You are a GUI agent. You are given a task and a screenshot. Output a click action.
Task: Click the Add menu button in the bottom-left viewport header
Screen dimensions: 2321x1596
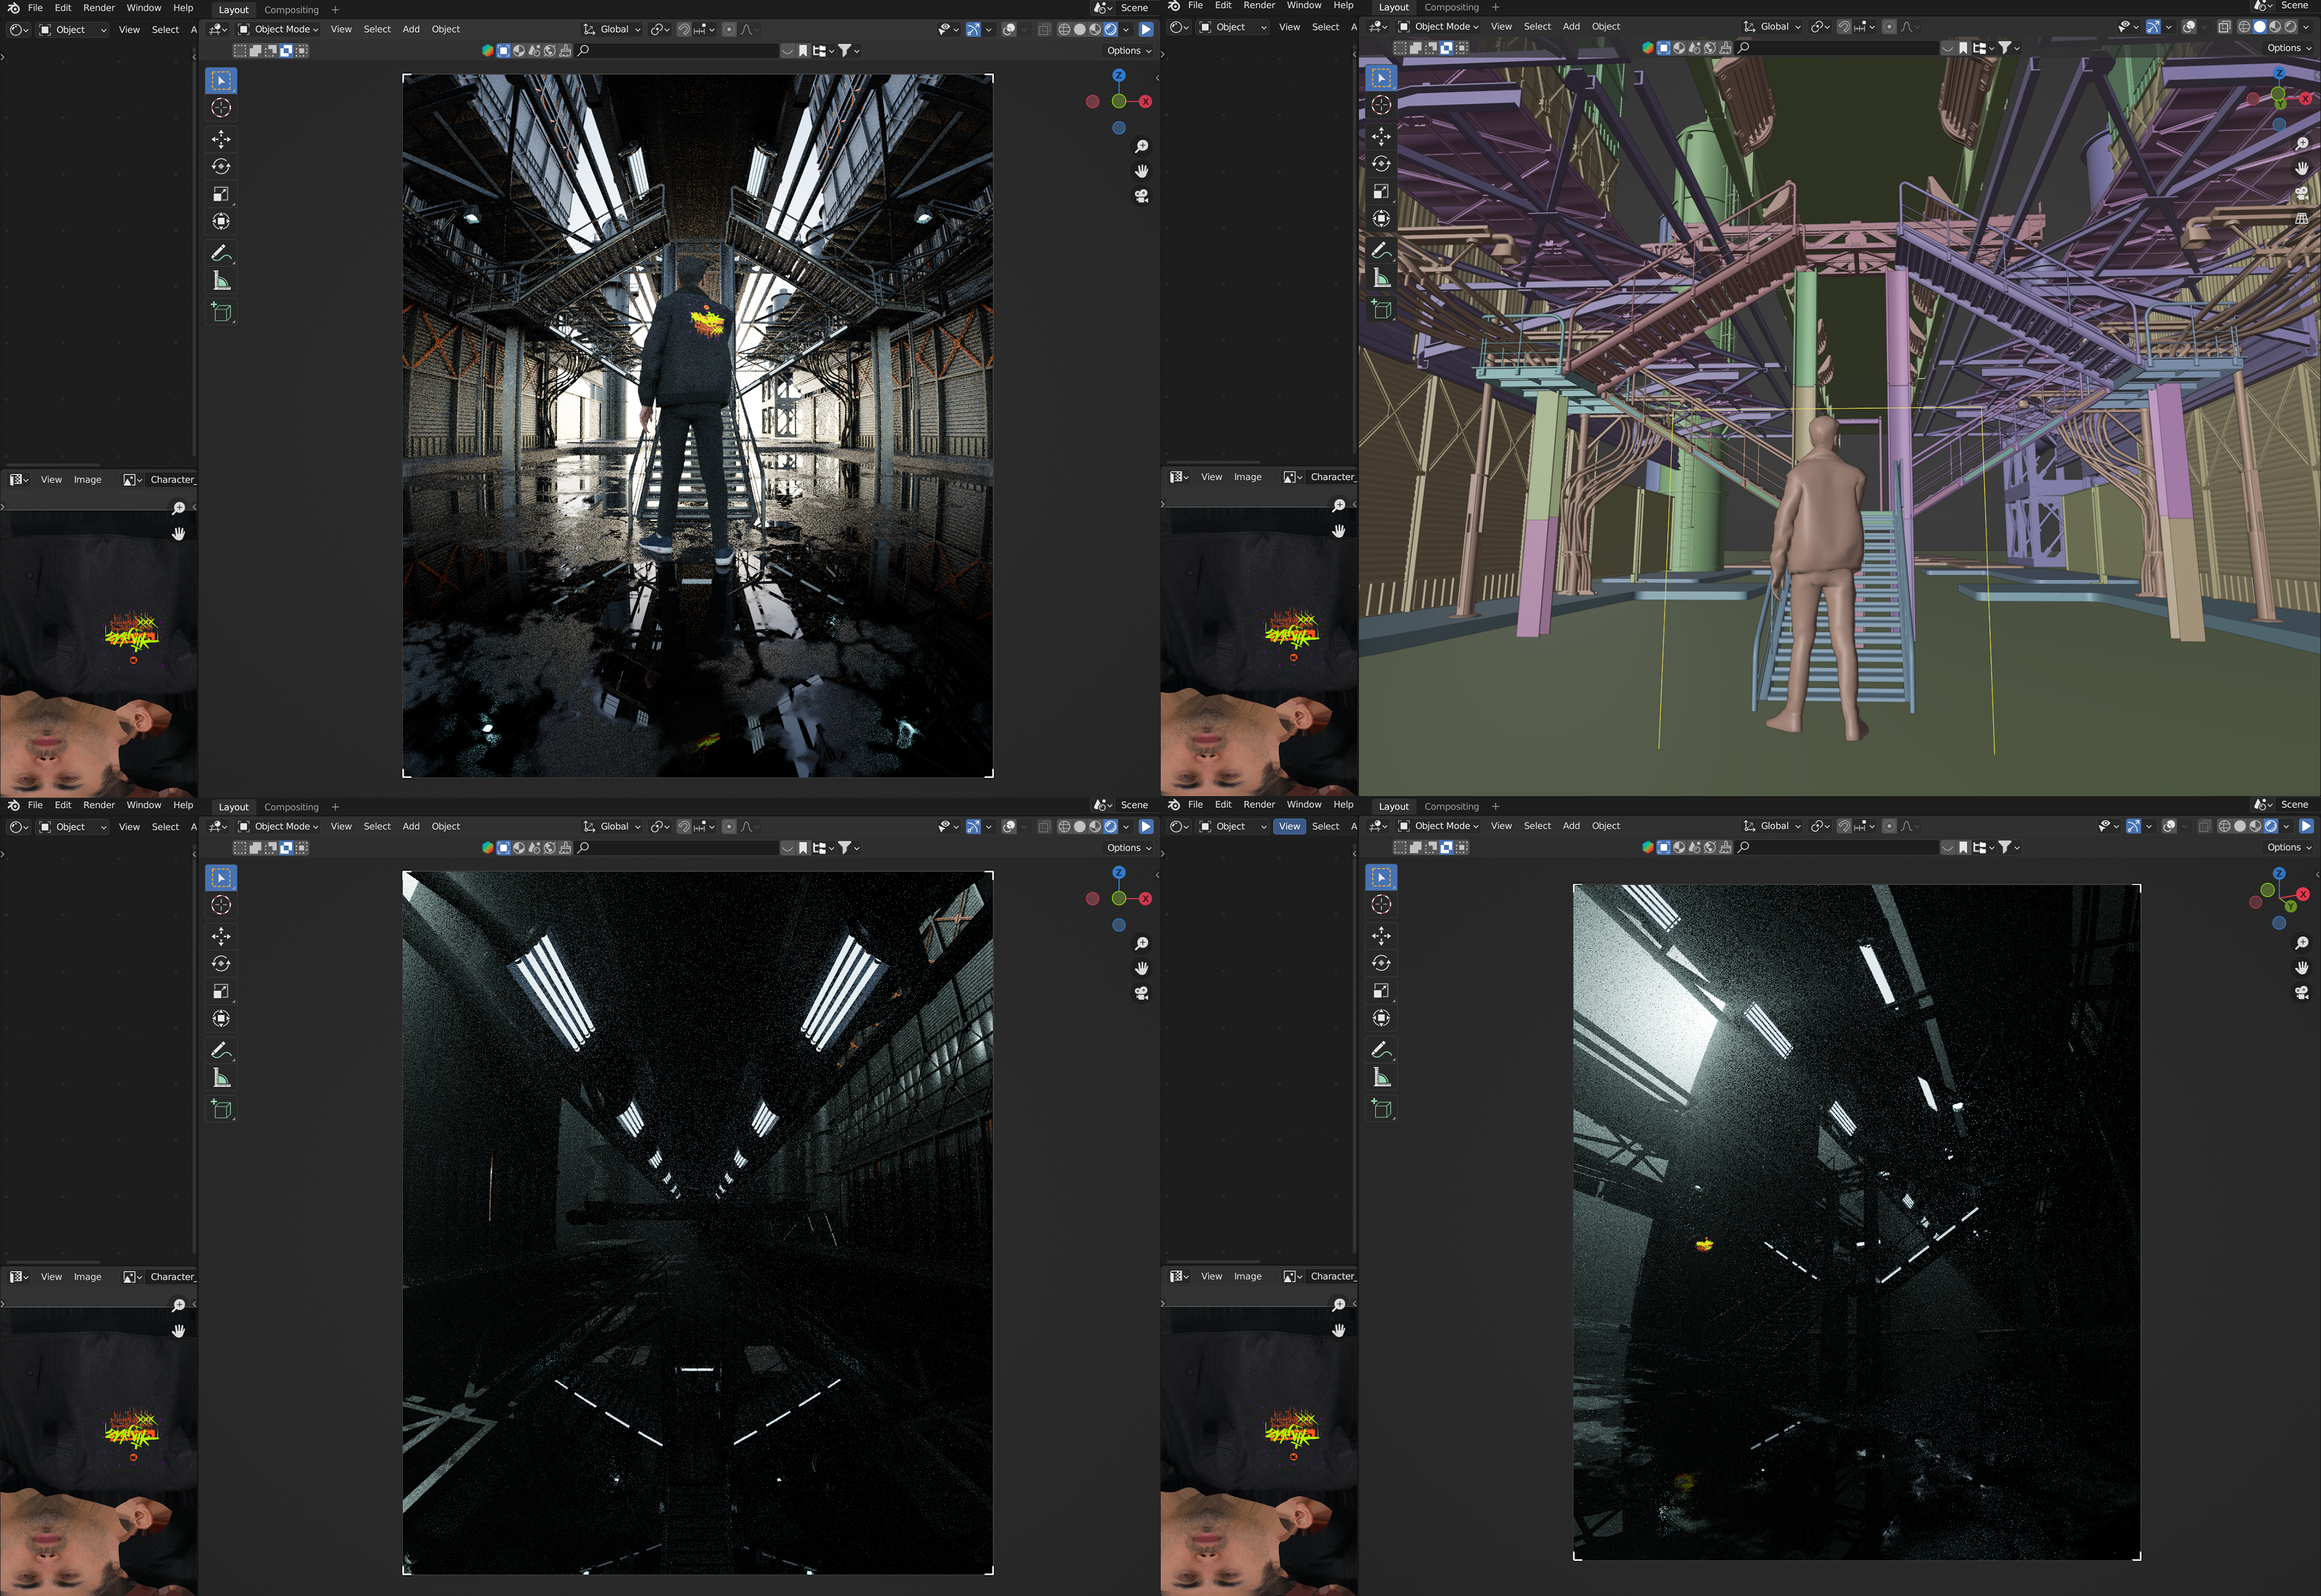pos(411,826)
